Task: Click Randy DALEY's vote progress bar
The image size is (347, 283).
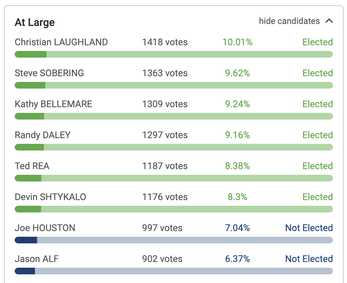Action: 173,147
